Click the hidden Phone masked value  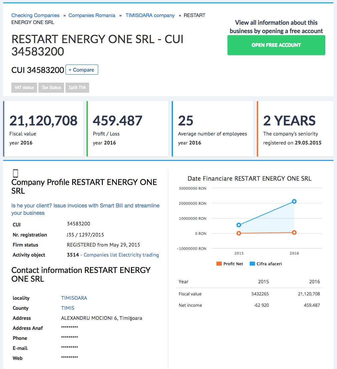pyautogui.click(x=69, y=337)
